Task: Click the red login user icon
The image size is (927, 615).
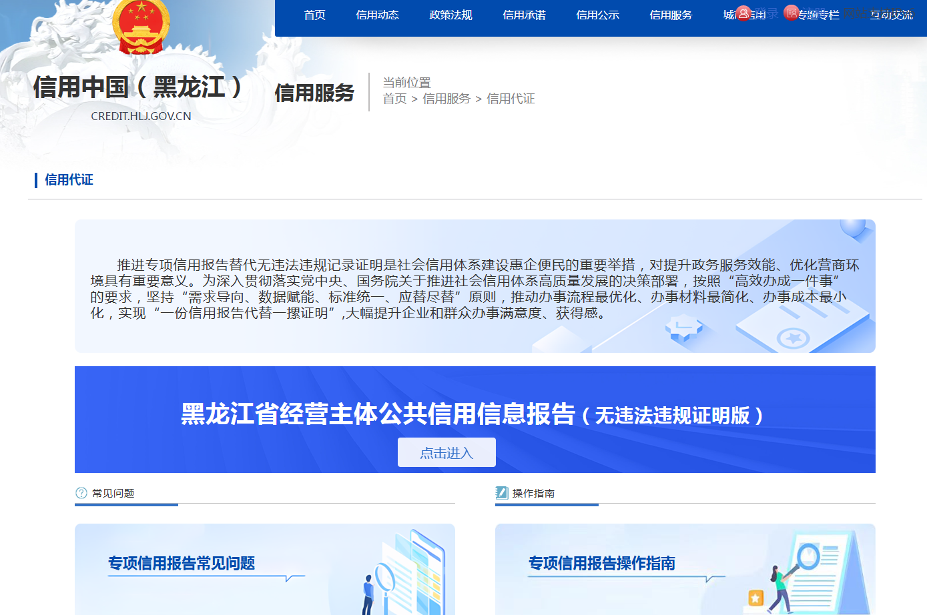Action: tap(743, 13)
